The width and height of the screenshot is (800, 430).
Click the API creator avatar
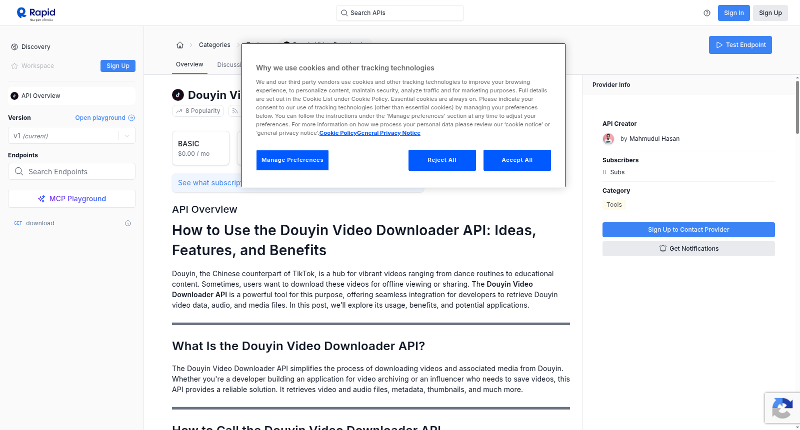[608, 139]
